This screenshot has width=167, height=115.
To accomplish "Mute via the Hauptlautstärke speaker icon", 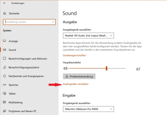I will (x=65, y=68).
